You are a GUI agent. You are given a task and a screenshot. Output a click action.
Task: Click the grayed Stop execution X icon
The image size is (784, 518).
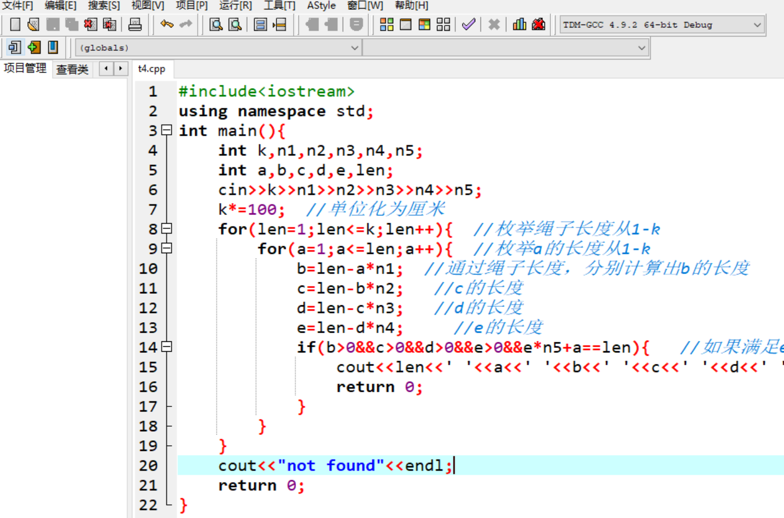tap(494, 25)
